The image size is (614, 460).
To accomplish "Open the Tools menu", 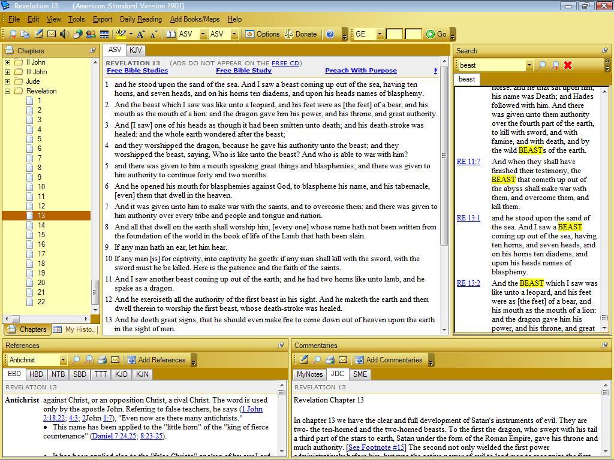I will coord(76,19).
